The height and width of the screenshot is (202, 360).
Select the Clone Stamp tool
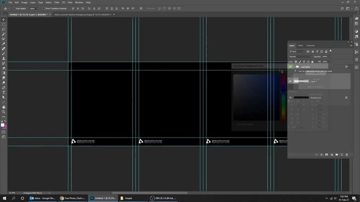click(x=3, y=58)
